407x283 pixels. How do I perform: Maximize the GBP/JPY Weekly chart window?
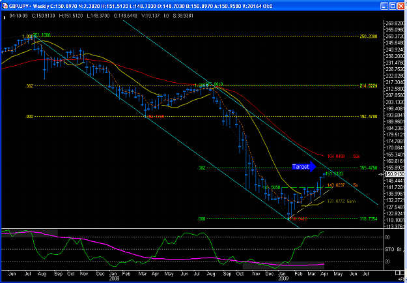393,6
